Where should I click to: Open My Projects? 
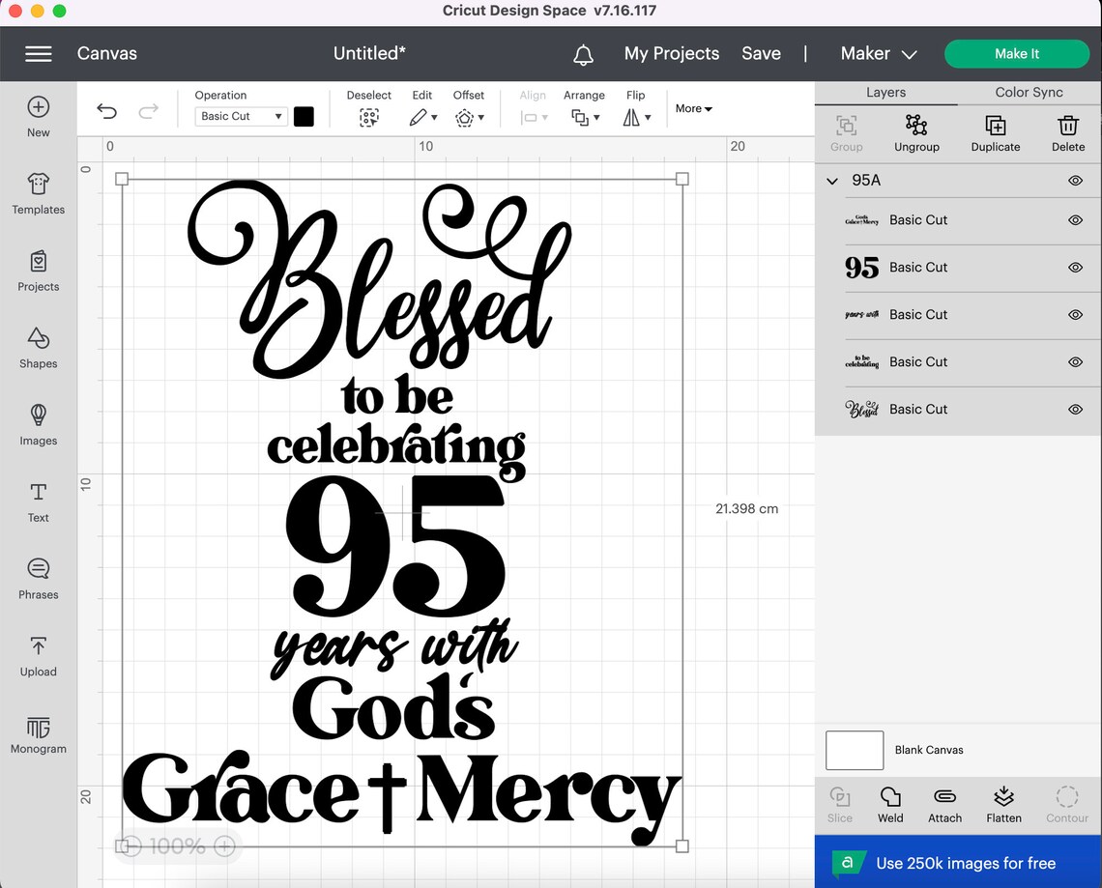coord(671,53)
